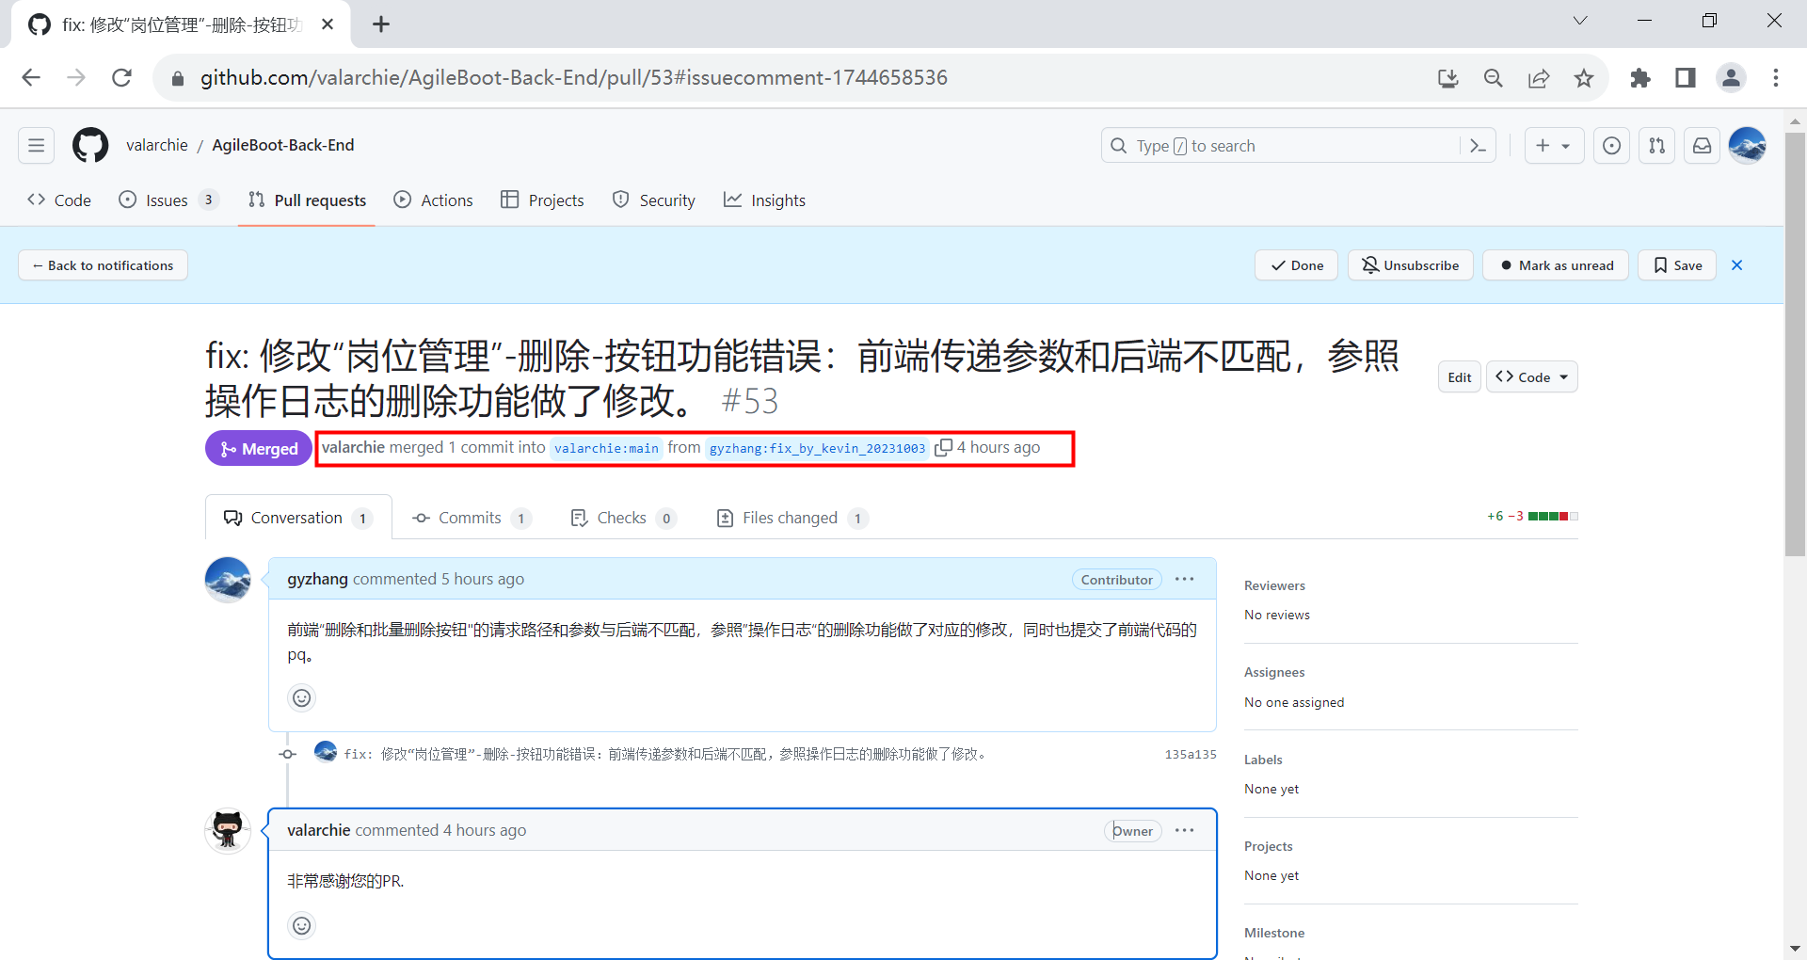Screen dimensions: 1807x960
Task: Open the pull requests shortcut icon in header
Action: point(1656,146)
